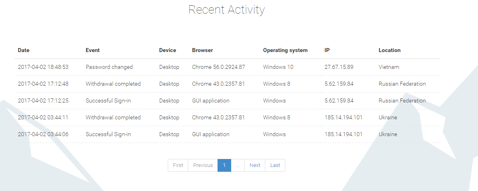The image size is (478, 191).
Task: Click the IP address 27.67.15.89
Action: tap(339, 67)
